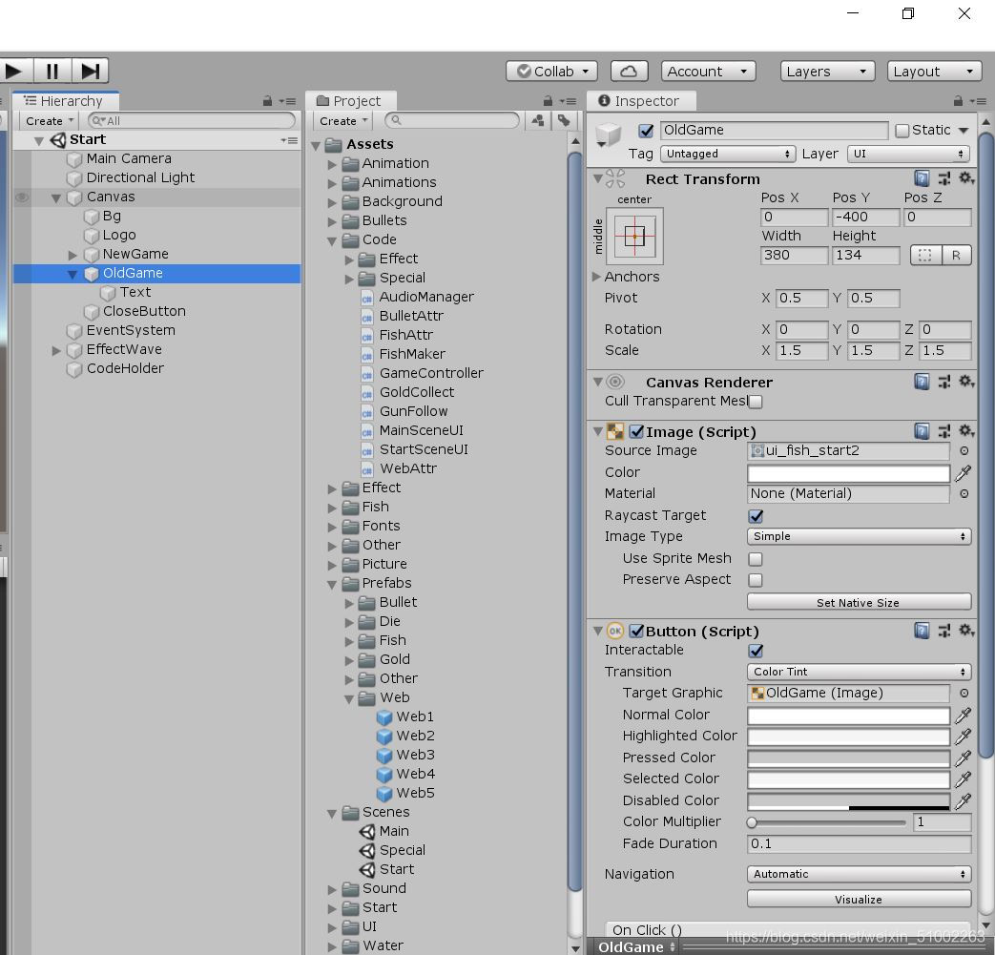995x955 pixels.
Task: Open the Image component help icon
Action: 922,431
